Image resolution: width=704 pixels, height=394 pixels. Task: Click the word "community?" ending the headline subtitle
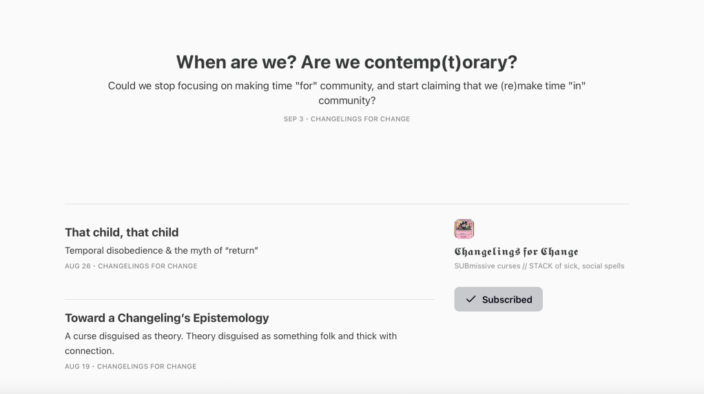coord(346,100)
